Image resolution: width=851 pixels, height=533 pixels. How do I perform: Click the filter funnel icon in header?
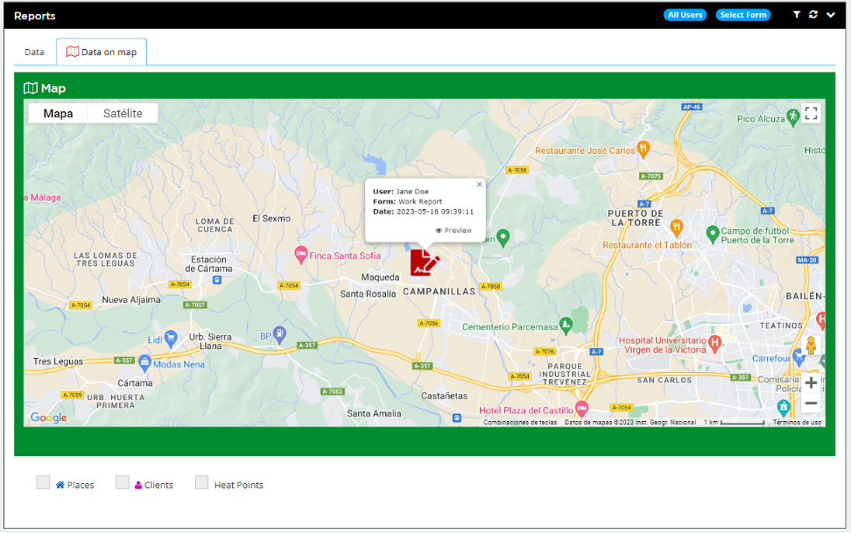pos(796,15)
